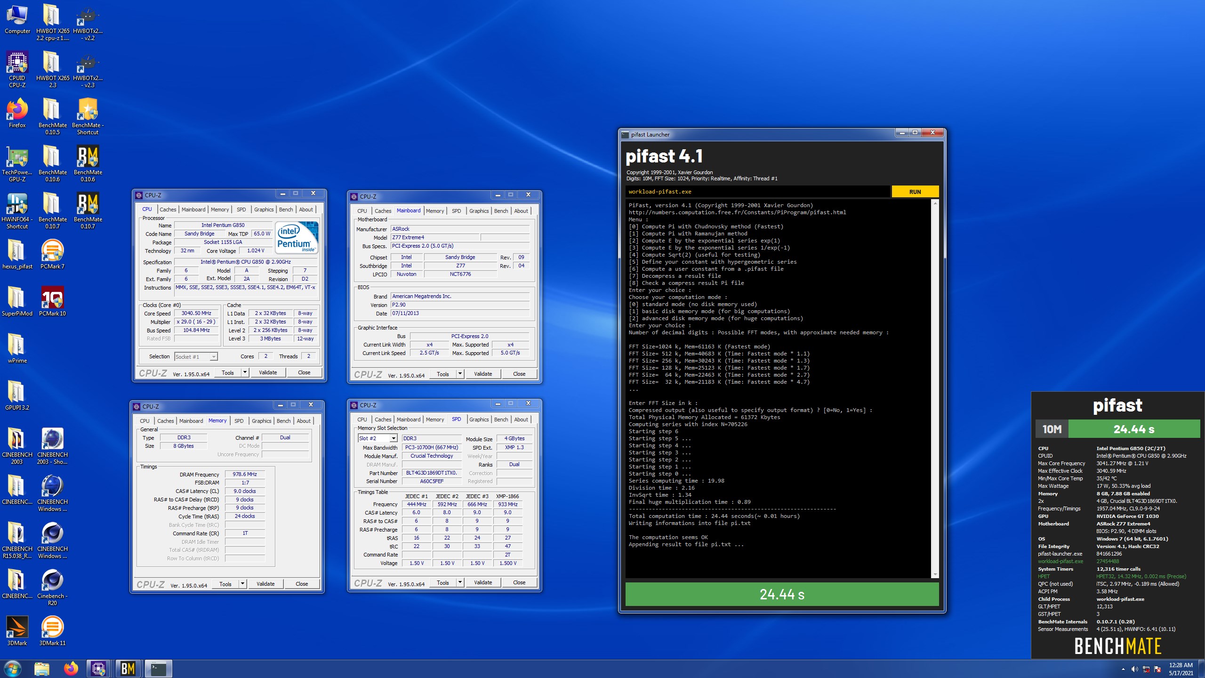Click the yellow RUN button in pifast
The image size is (1205, 678).
[915, 192]
